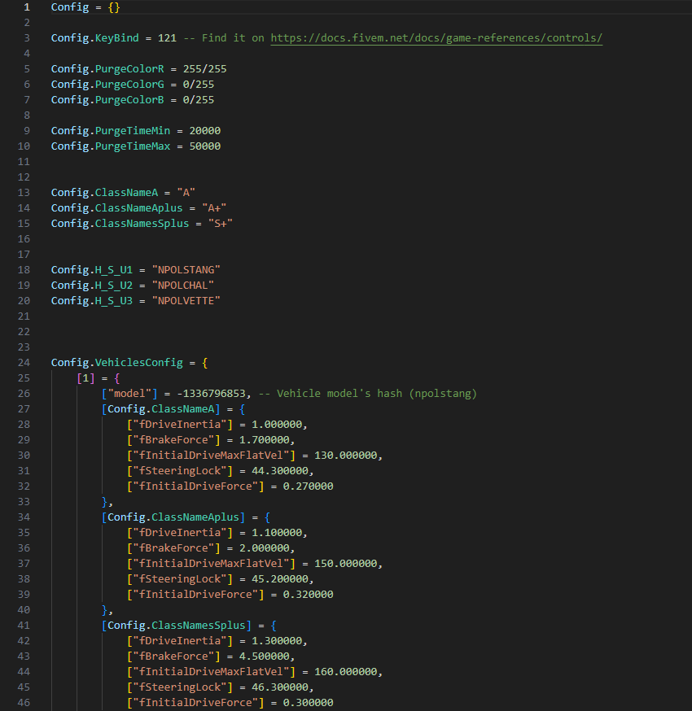692x711 pixels.
Task: Click fSteeringLock value 44.300000
Action: 280,471
